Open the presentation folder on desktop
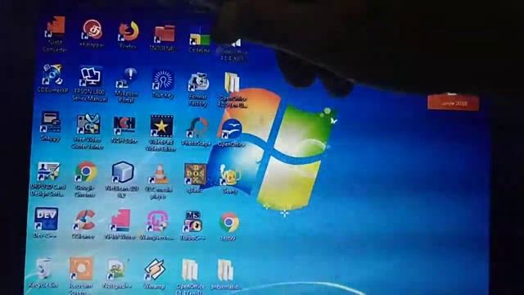This screenshot has height=295, width=524. coord(226,270)
